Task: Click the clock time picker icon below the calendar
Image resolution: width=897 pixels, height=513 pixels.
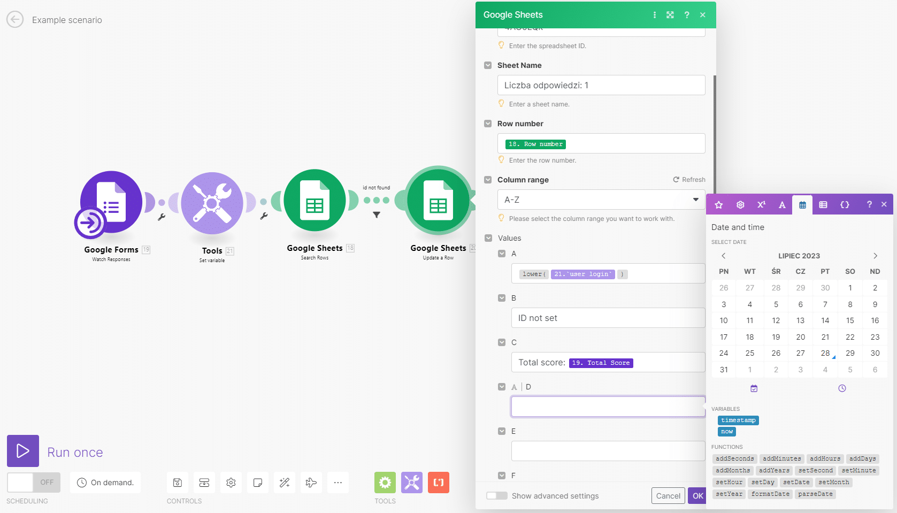Action: pos(842,388)
